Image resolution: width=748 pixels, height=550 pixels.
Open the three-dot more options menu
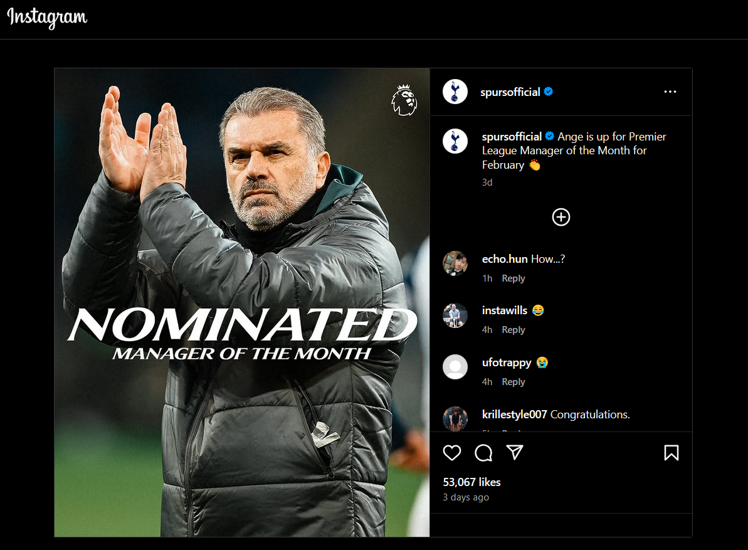click(670, 92)
